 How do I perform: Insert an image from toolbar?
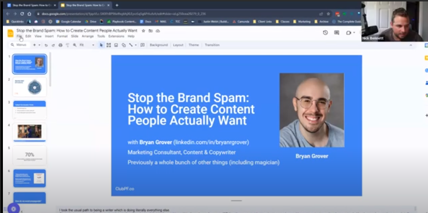pyautogui.click(x=116, y=45)
